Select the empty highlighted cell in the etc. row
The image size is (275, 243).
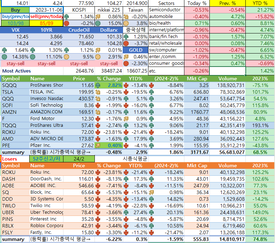(x=227, y=71)
